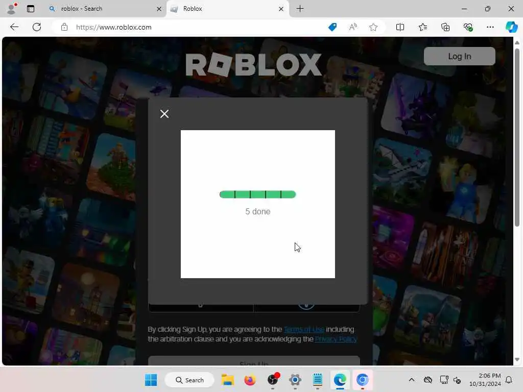Open the clock and date panel

485,380
